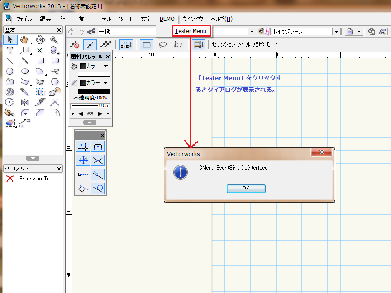Toggle Snap to Grid in snapping palette
391x293 pixels.
coord(83,146)
